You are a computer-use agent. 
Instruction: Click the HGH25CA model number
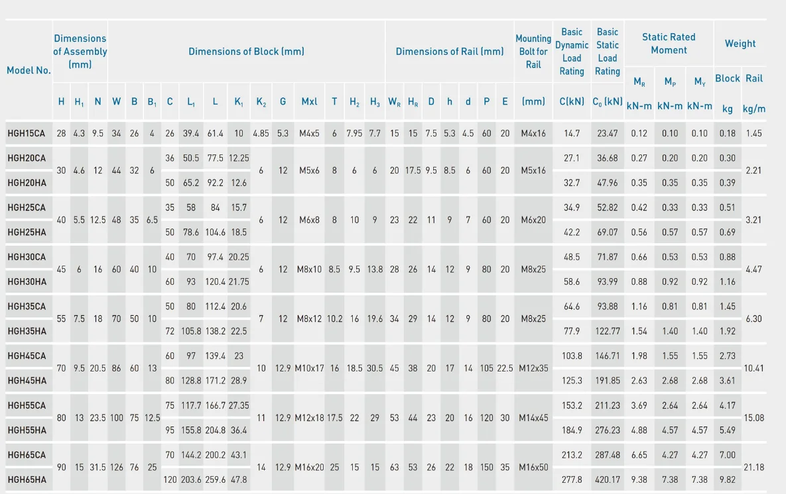pos(27,207)
